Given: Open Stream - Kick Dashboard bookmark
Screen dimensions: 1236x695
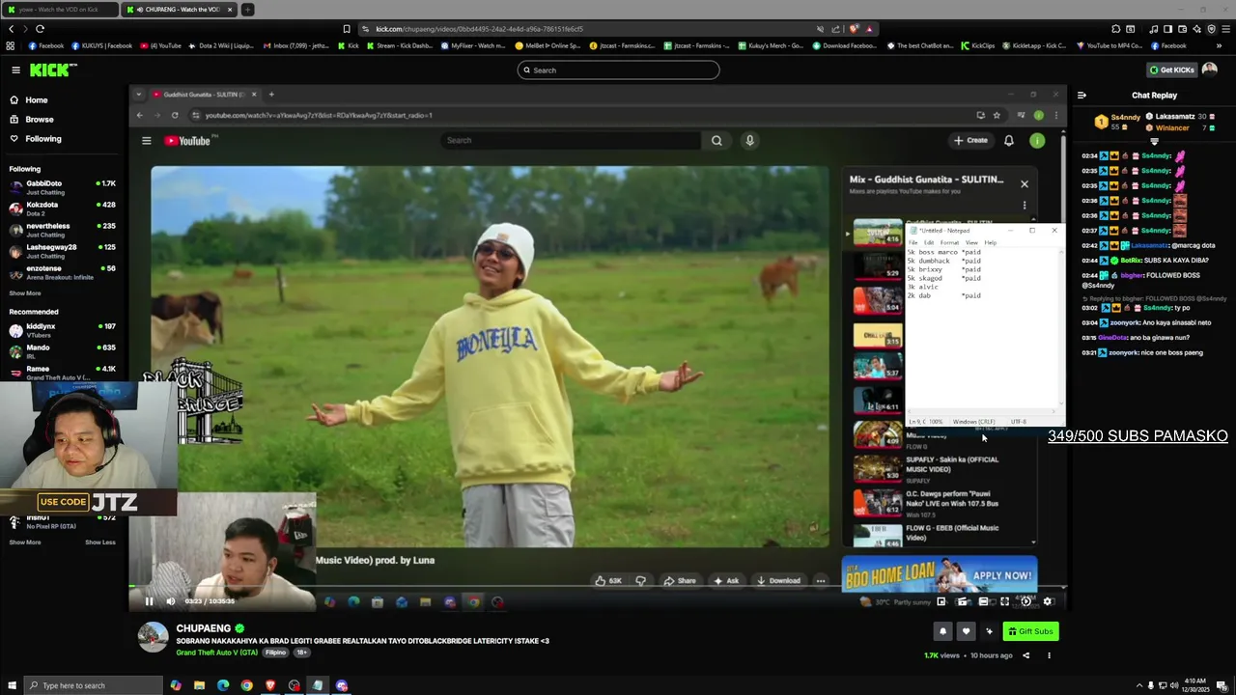Looking at the screenshot, I should click(399, 45).
